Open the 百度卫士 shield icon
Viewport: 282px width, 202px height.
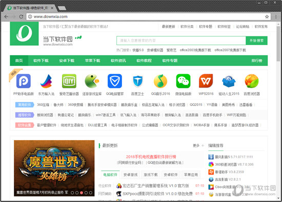(x=137, y=81)
